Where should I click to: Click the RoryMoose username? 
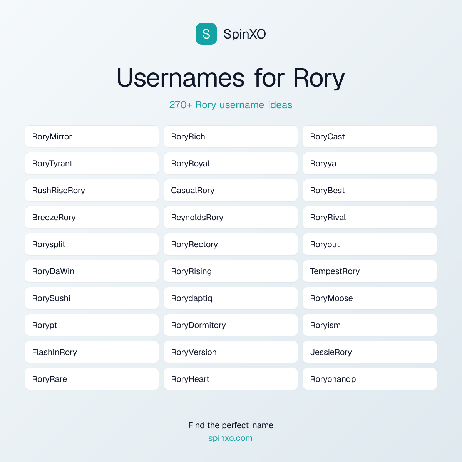click(x=370, y=298)
